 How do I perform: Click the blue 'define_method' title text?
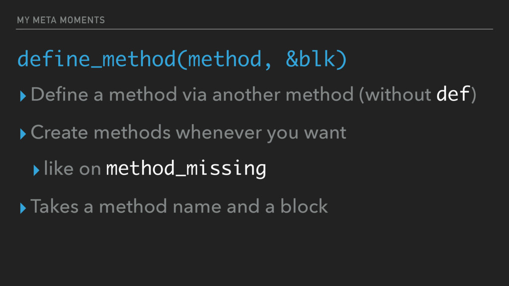96,60
